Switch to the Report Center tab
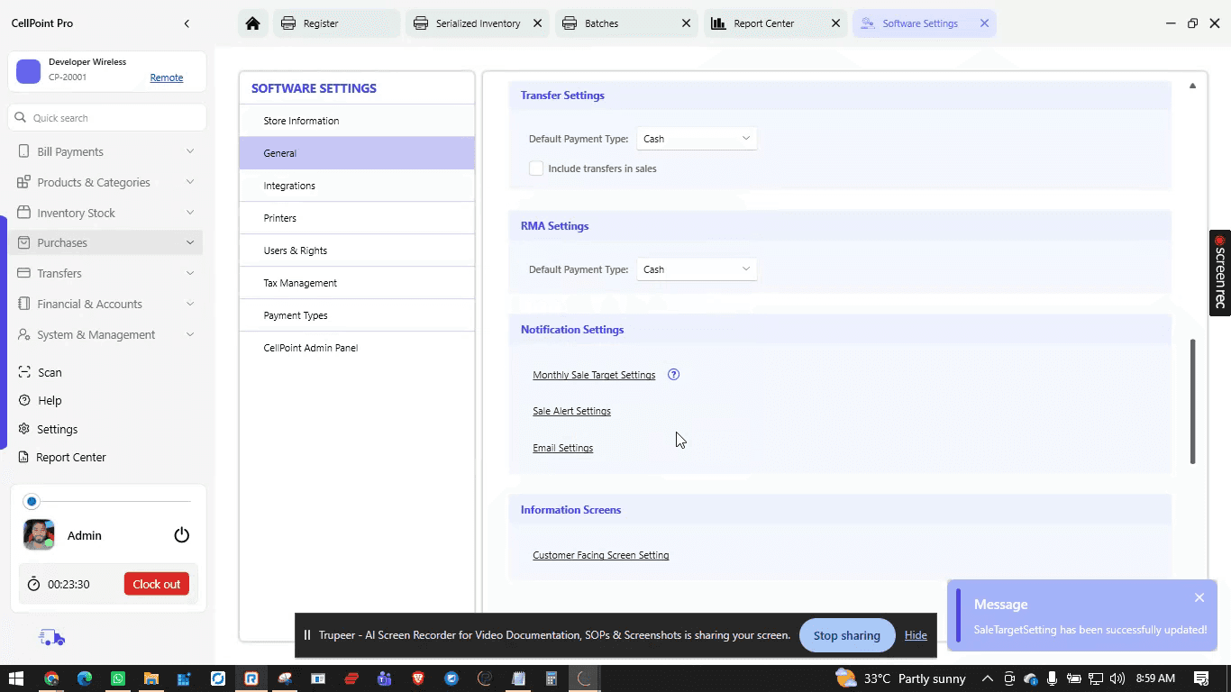 tap(775, 23)
